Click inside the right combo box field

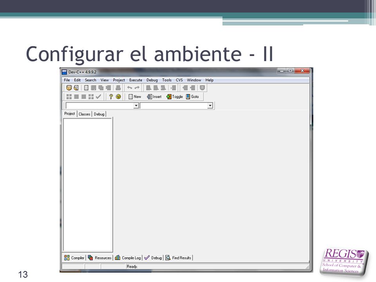tap(174, 105)
